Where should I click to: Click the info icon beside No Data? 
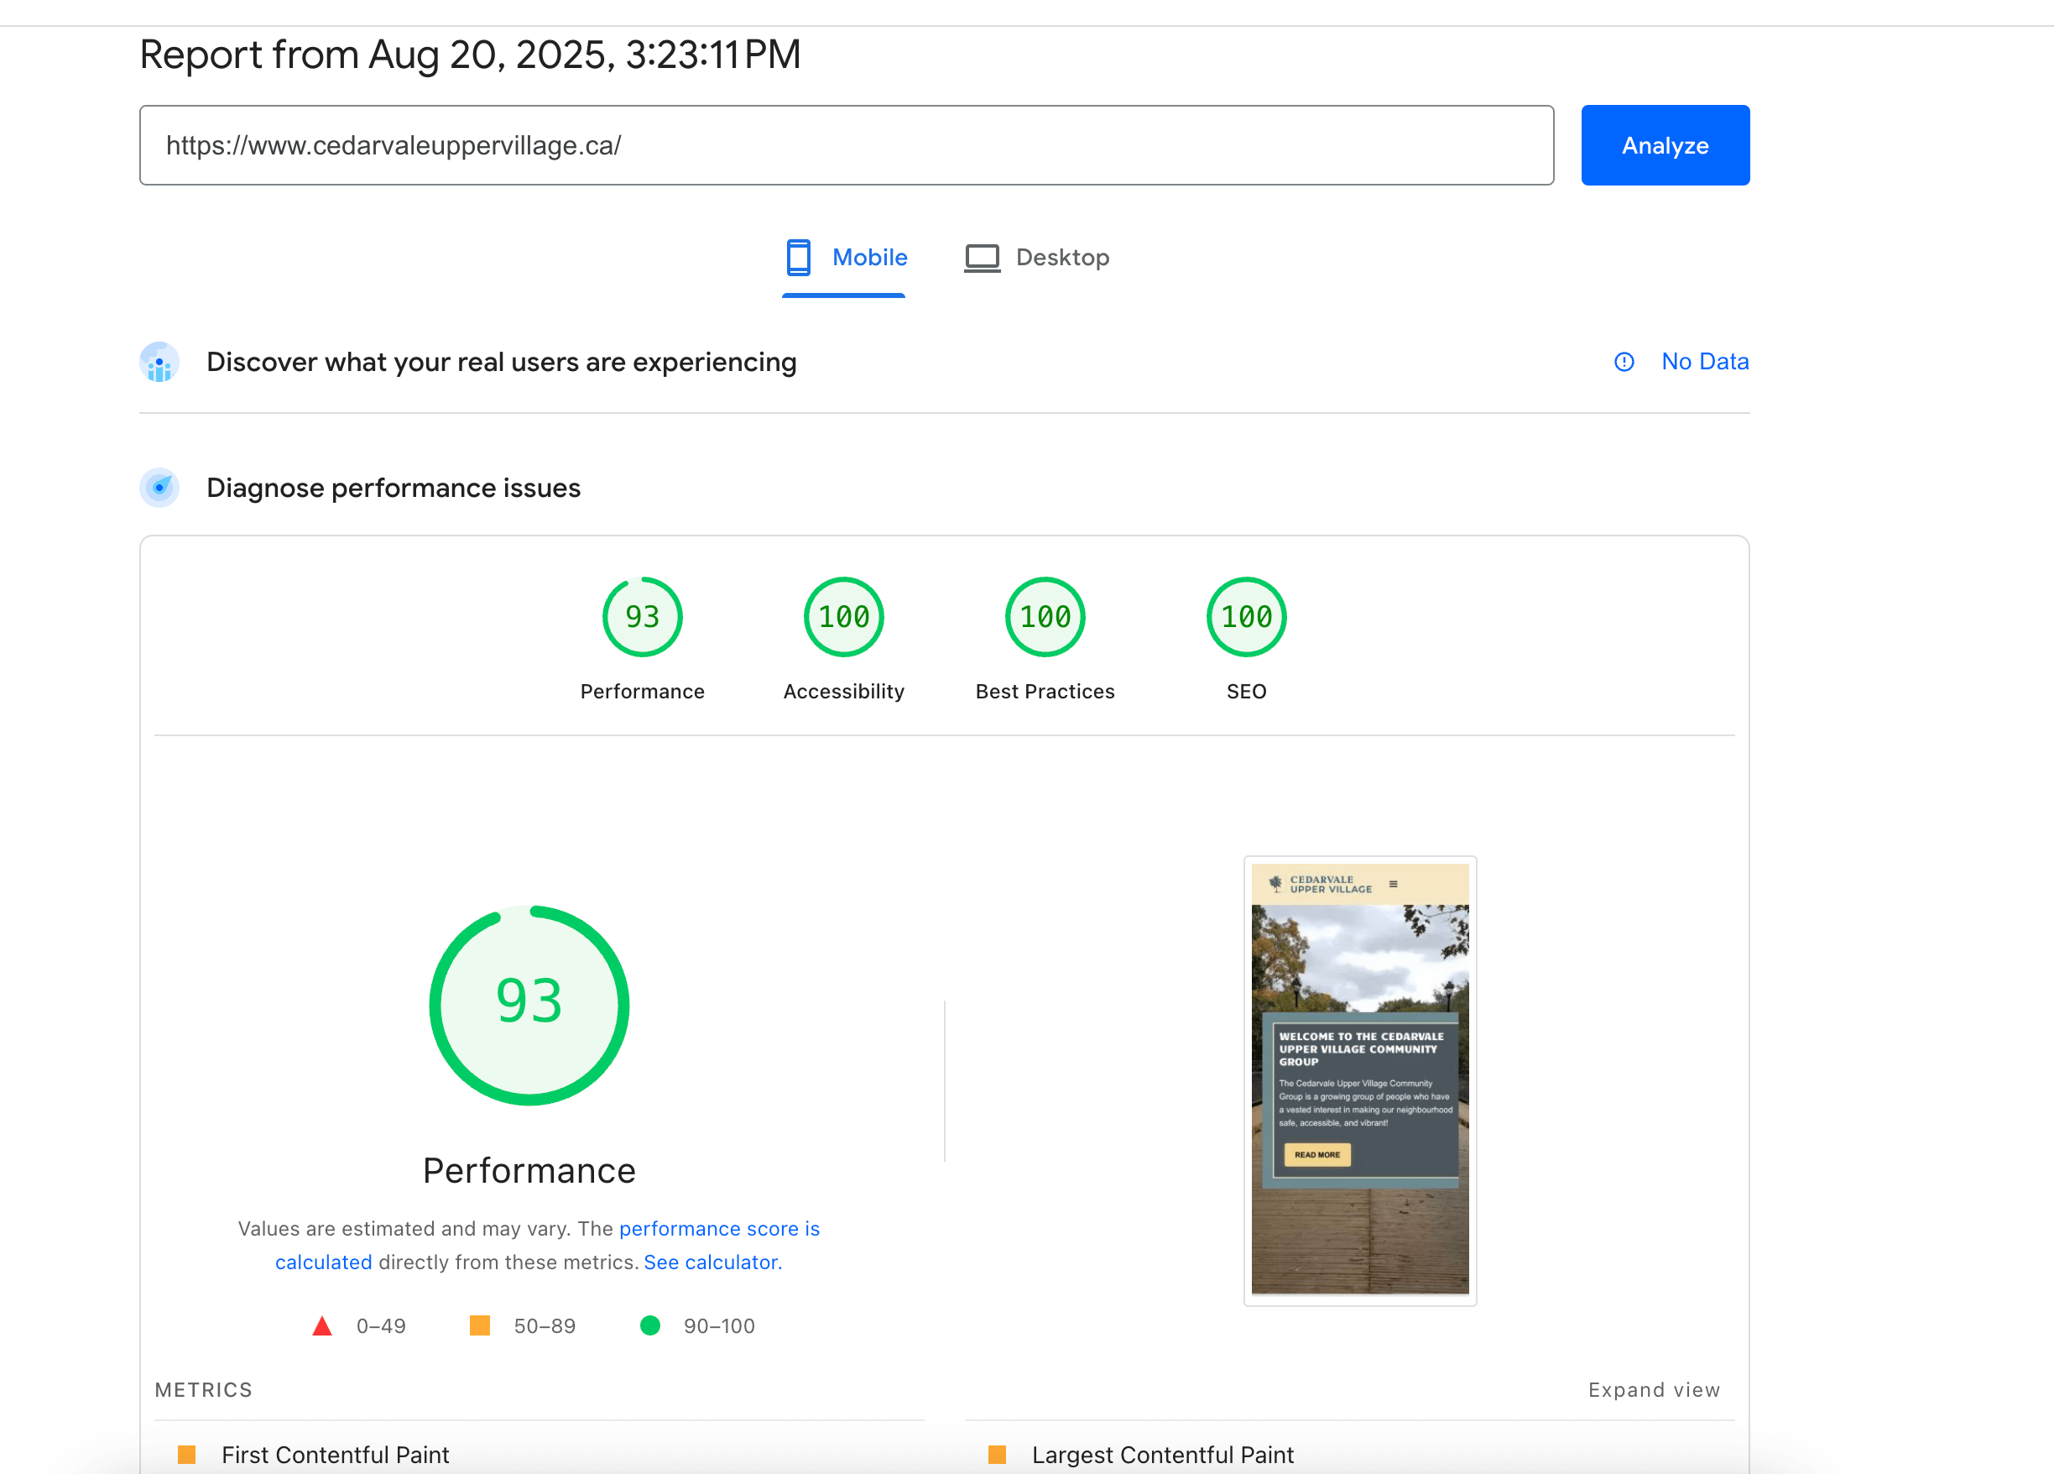point(1624,363)
